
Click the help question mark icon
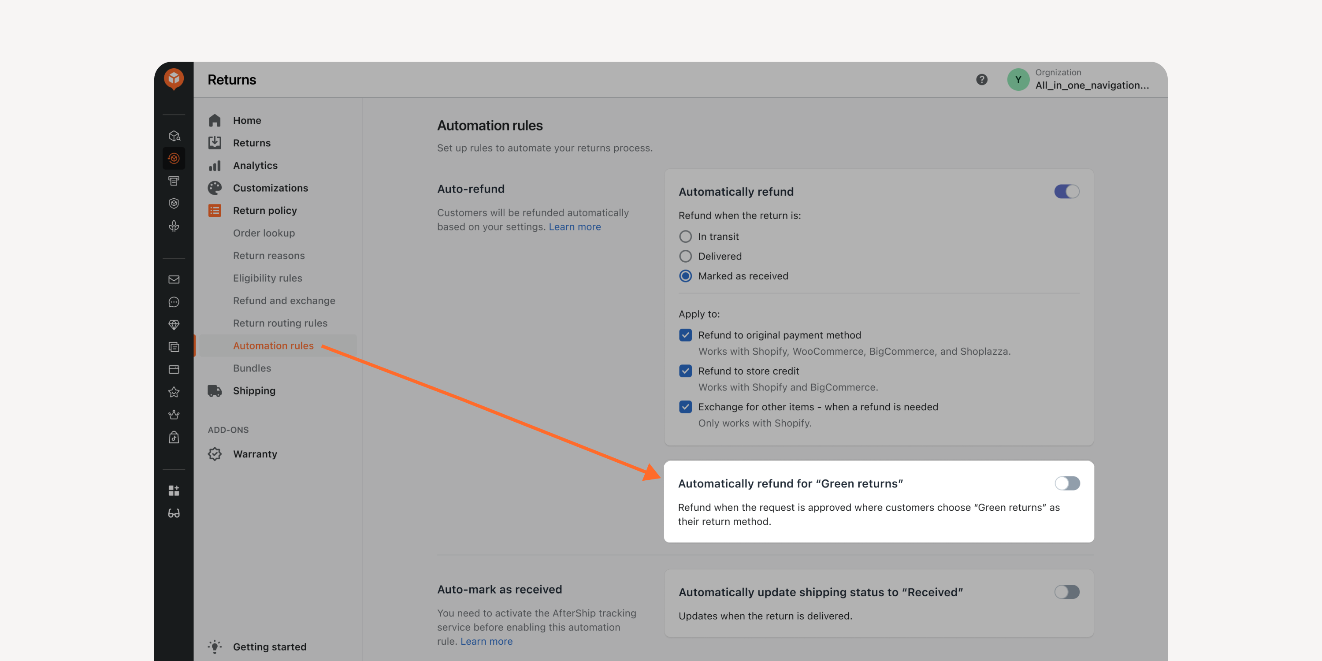point(981,80)
